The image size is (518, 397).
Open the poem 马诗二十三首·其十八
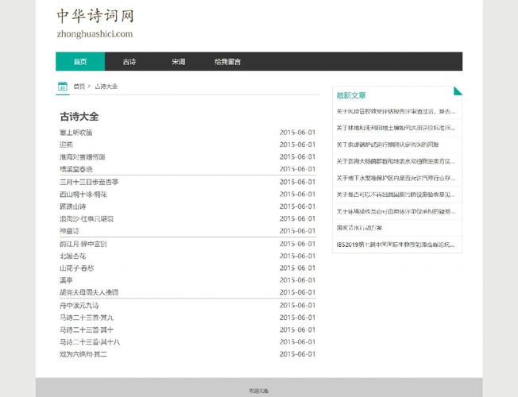coord(90,342)
